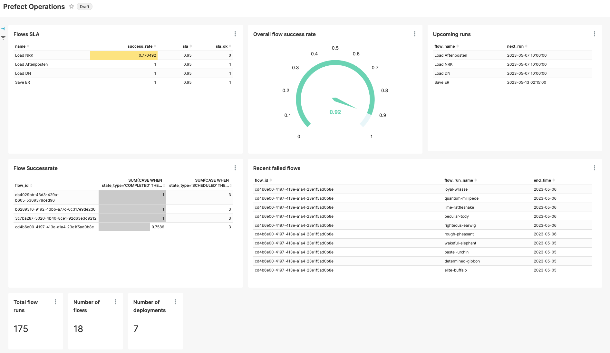The image size is (610, 353).
Task: Click the 0.92 gauge value
Action: [335, 112]
